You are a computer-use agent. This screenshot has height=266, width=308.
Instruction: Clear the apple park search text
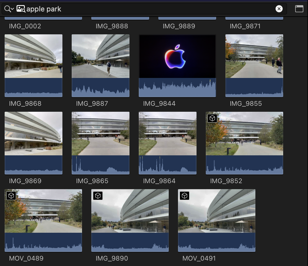[x=279, y=9]
